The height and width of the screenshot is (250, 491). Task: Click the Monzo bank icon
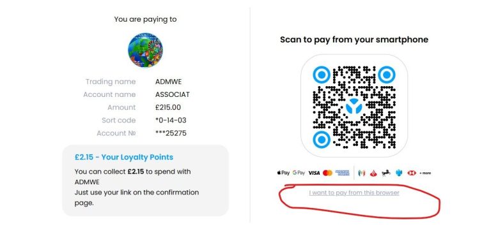[x=362, y=173]
